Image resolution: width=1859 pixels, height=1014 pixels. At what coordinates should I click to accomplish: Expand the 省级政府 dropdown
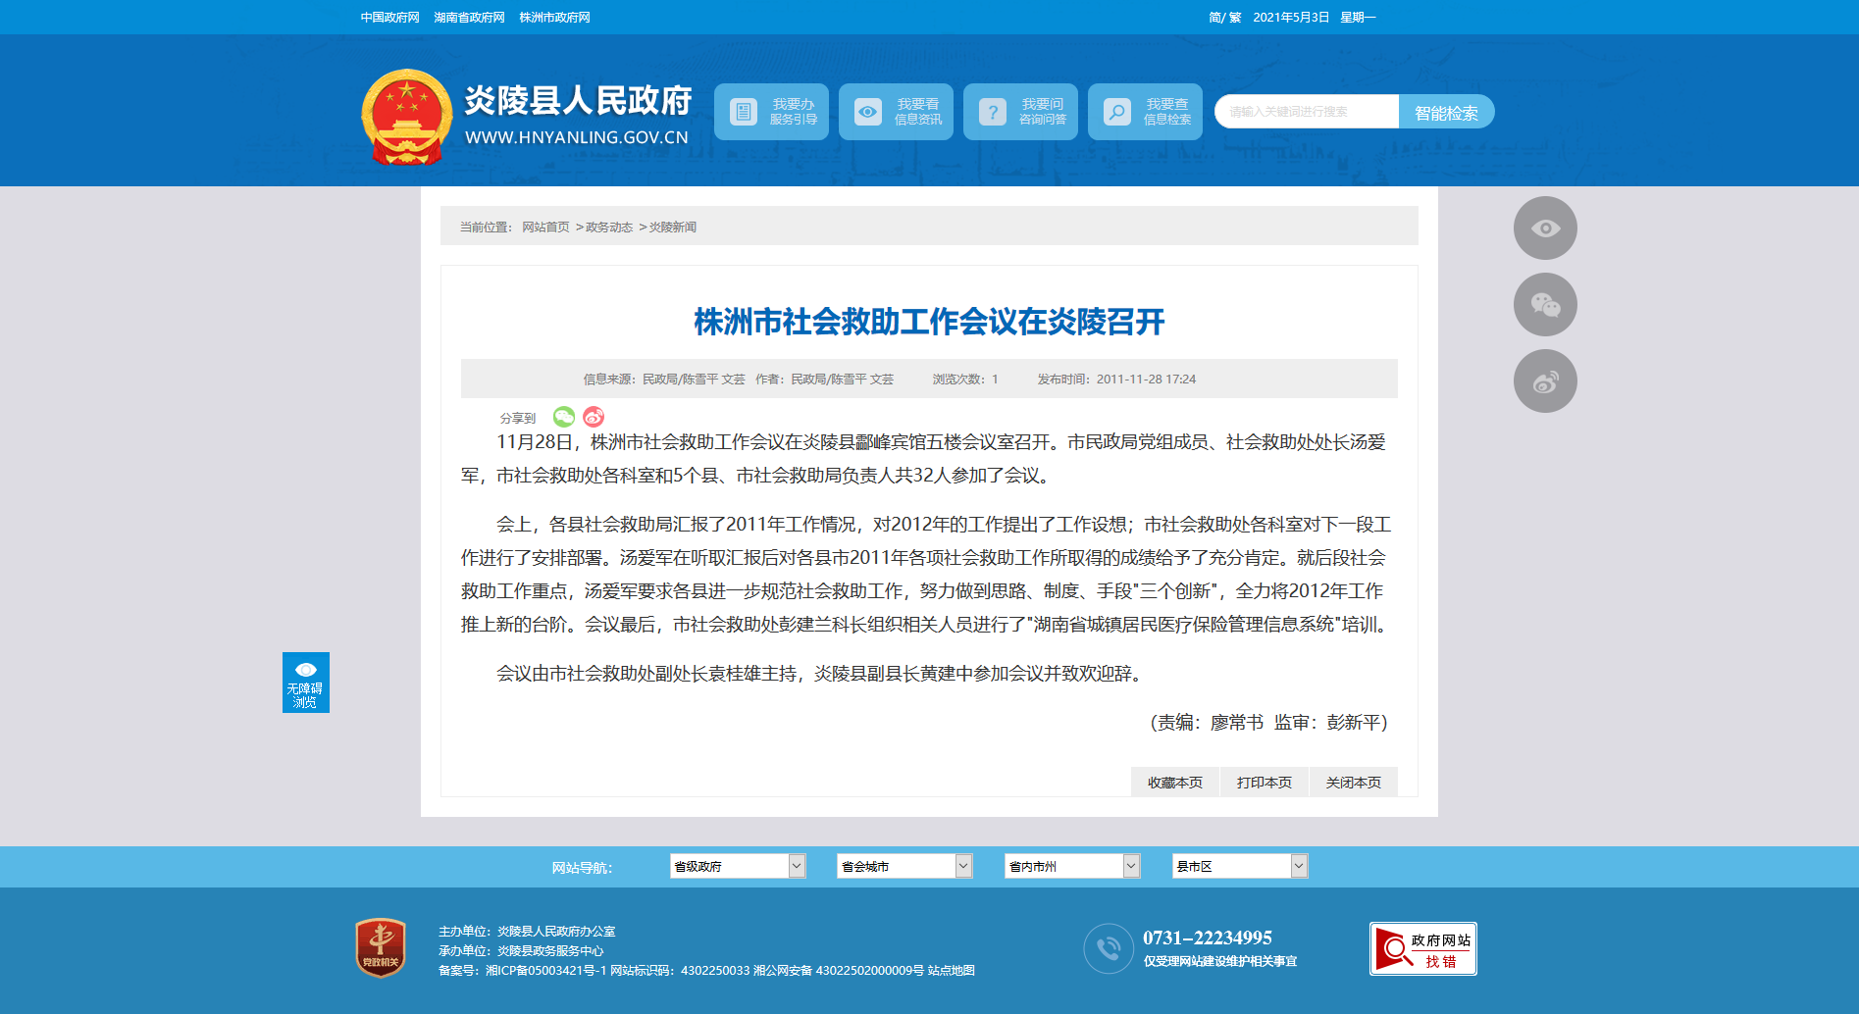coord(737,866)
